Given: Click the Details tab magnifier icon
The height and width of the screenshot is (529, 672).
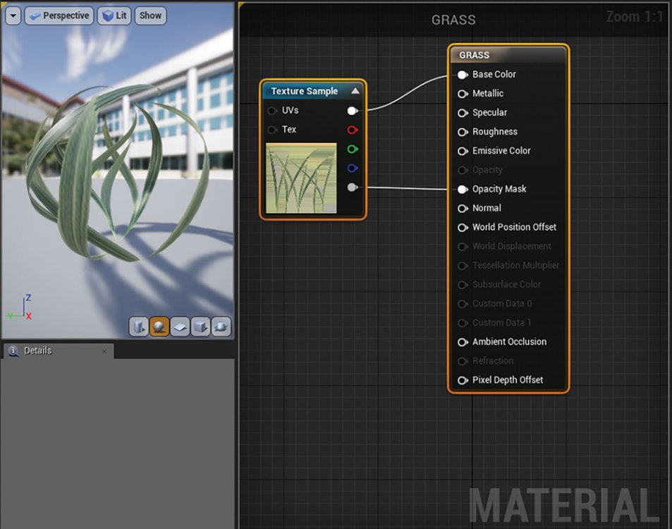Looking at the screenshot, I should coord(13,351).
